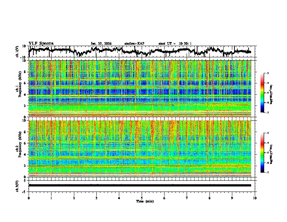Click time axis tick label "1"
The height and width of the screenshot is (222, 287).
pyautogui.click(x=51, y=198)
